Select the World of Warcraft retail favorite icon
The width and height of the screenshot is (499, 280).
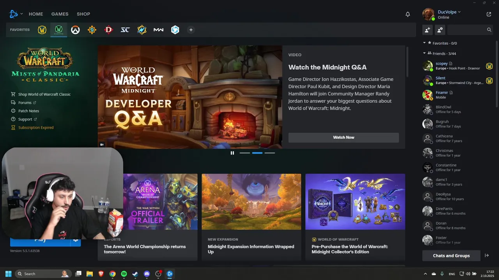tap(42, 30)
